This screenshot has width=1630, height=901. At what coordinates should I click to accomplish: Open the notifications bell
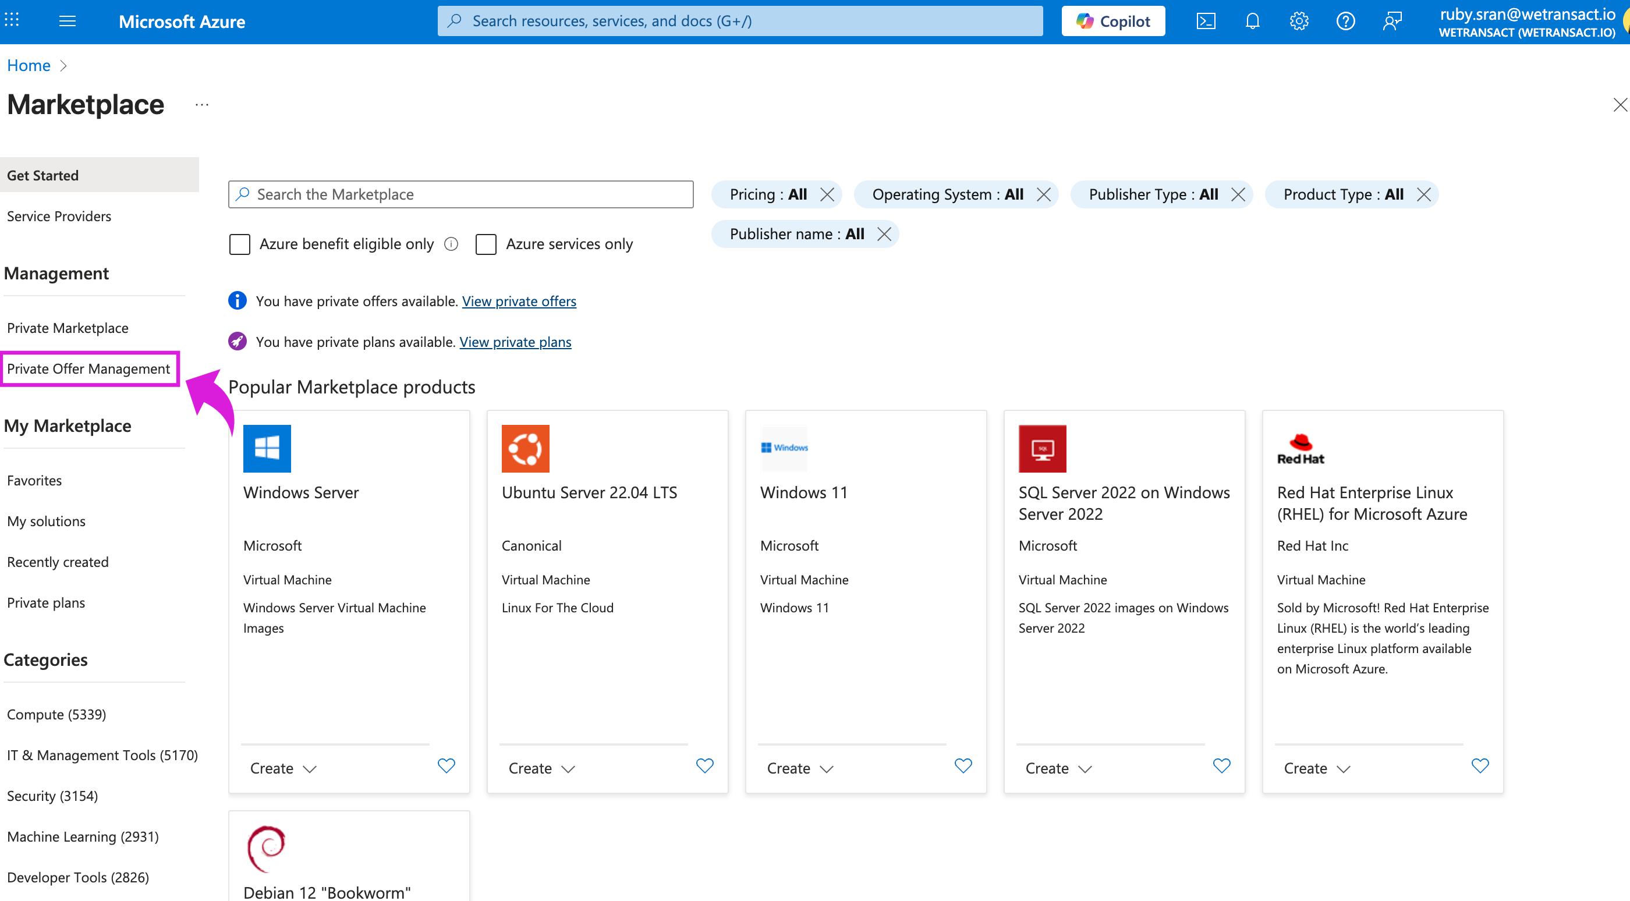(1252, 21)
